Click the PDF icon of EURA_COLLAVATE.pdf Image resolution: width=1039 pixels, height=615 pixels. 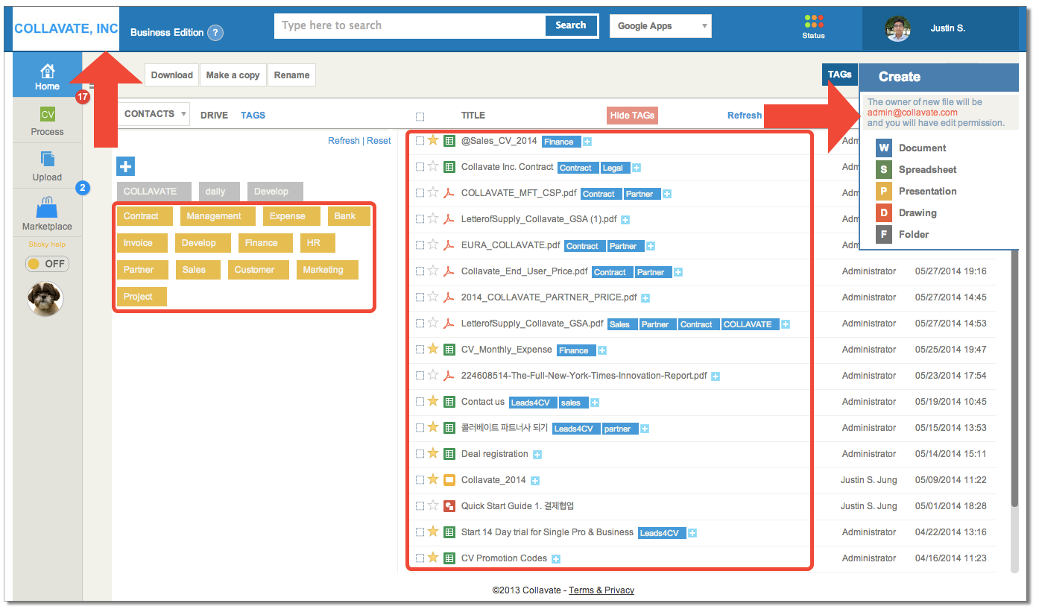449,245
